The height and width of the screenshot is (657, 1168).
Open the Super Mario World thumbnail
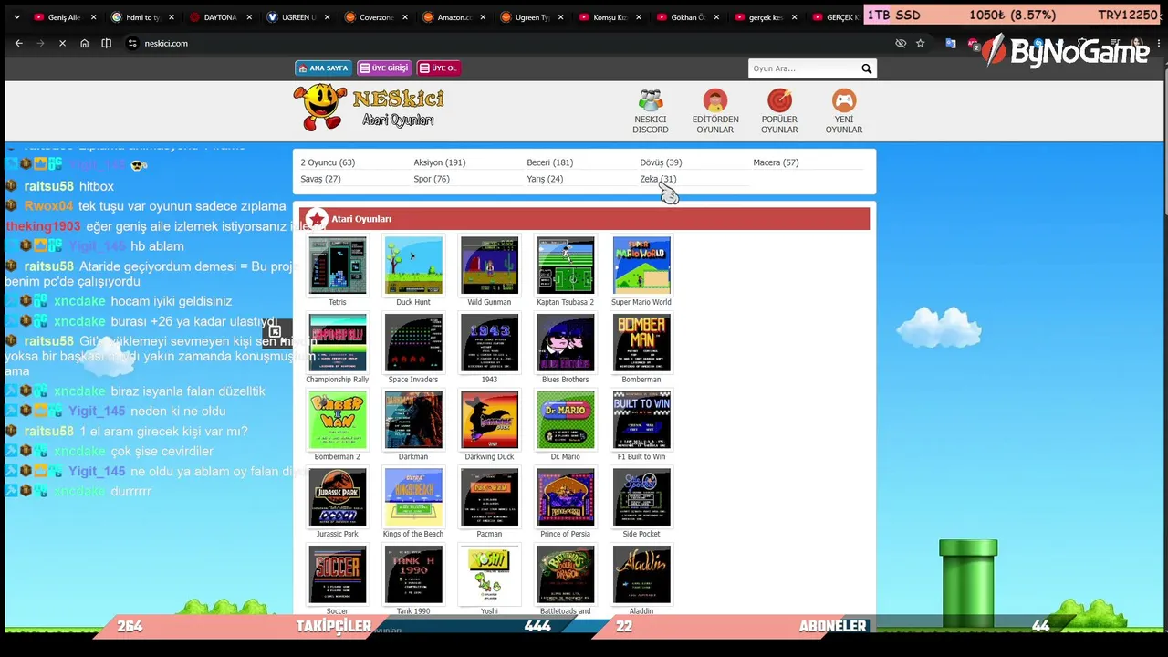pyautogui.click(x=641, y=266)
